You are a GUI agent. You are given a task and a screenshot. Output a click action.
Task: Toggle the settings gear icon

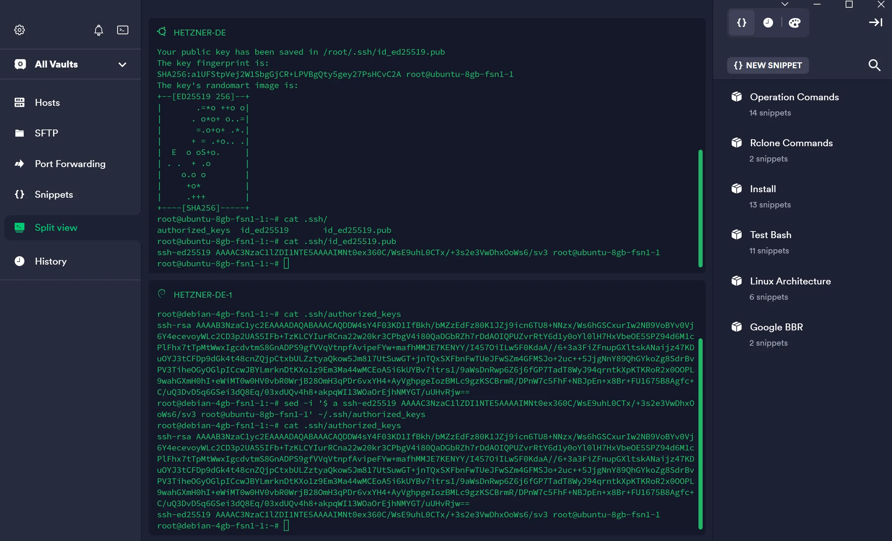point(19,30)
